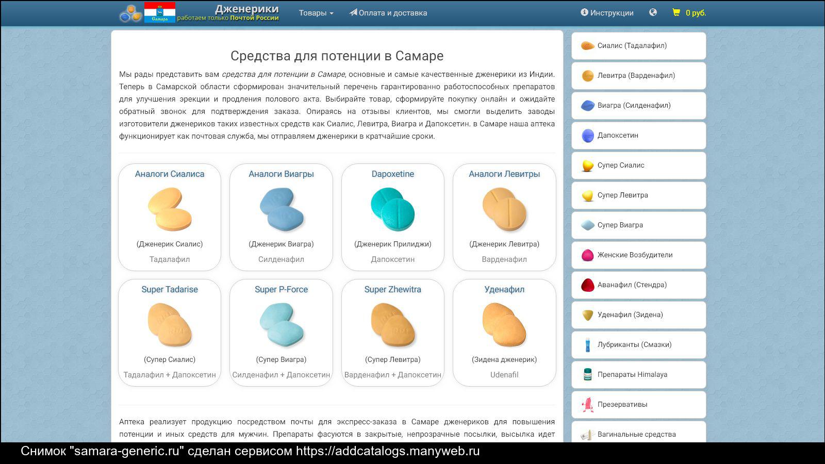Select Левитра (Варденафил) in the sidebar

point(638,76)
